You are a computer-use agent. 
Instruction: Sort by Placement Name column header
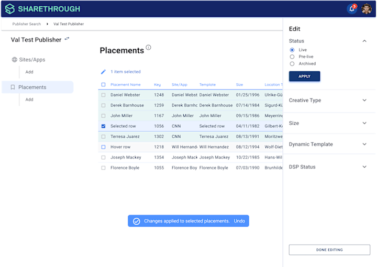[126, 85]
